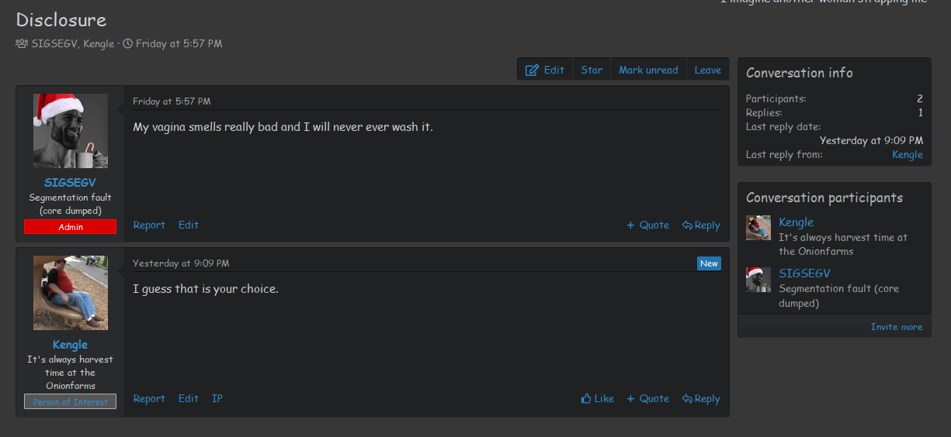
Task: Quote SIGSEGV's first message
Action: pyautogui.click(x=647, y=225)
